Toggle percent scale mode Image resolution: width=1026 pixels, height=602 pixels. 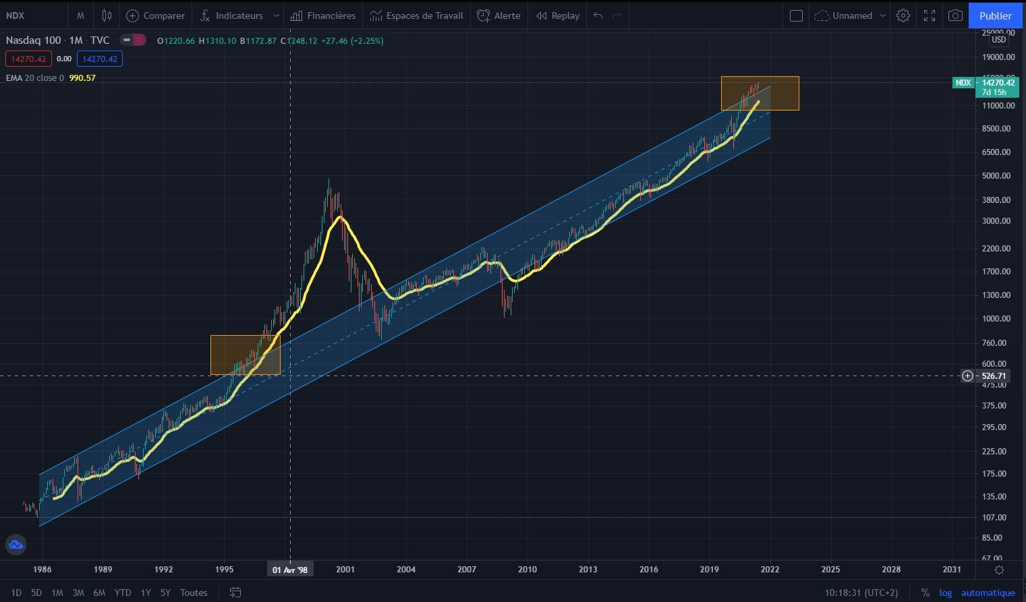point(925,593)
